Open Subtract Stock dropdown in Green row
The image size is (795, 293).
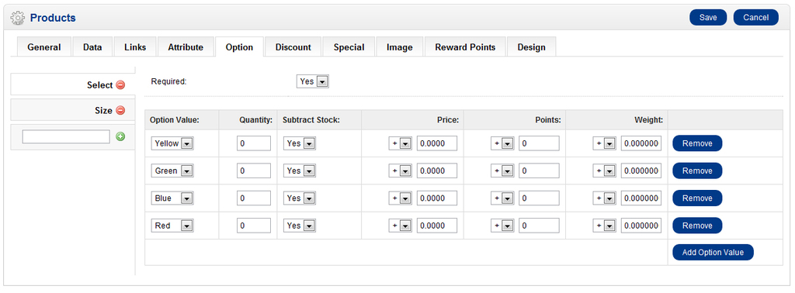pos(300,171)
